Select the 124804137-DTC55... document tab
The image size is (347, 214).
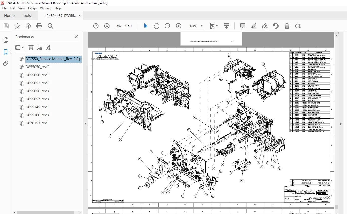pos(60,16)
